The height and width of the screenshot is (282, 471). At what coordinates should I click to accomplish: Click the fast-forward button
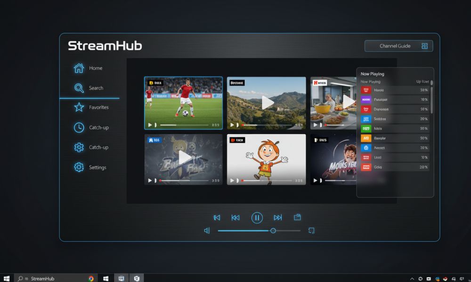278,217
